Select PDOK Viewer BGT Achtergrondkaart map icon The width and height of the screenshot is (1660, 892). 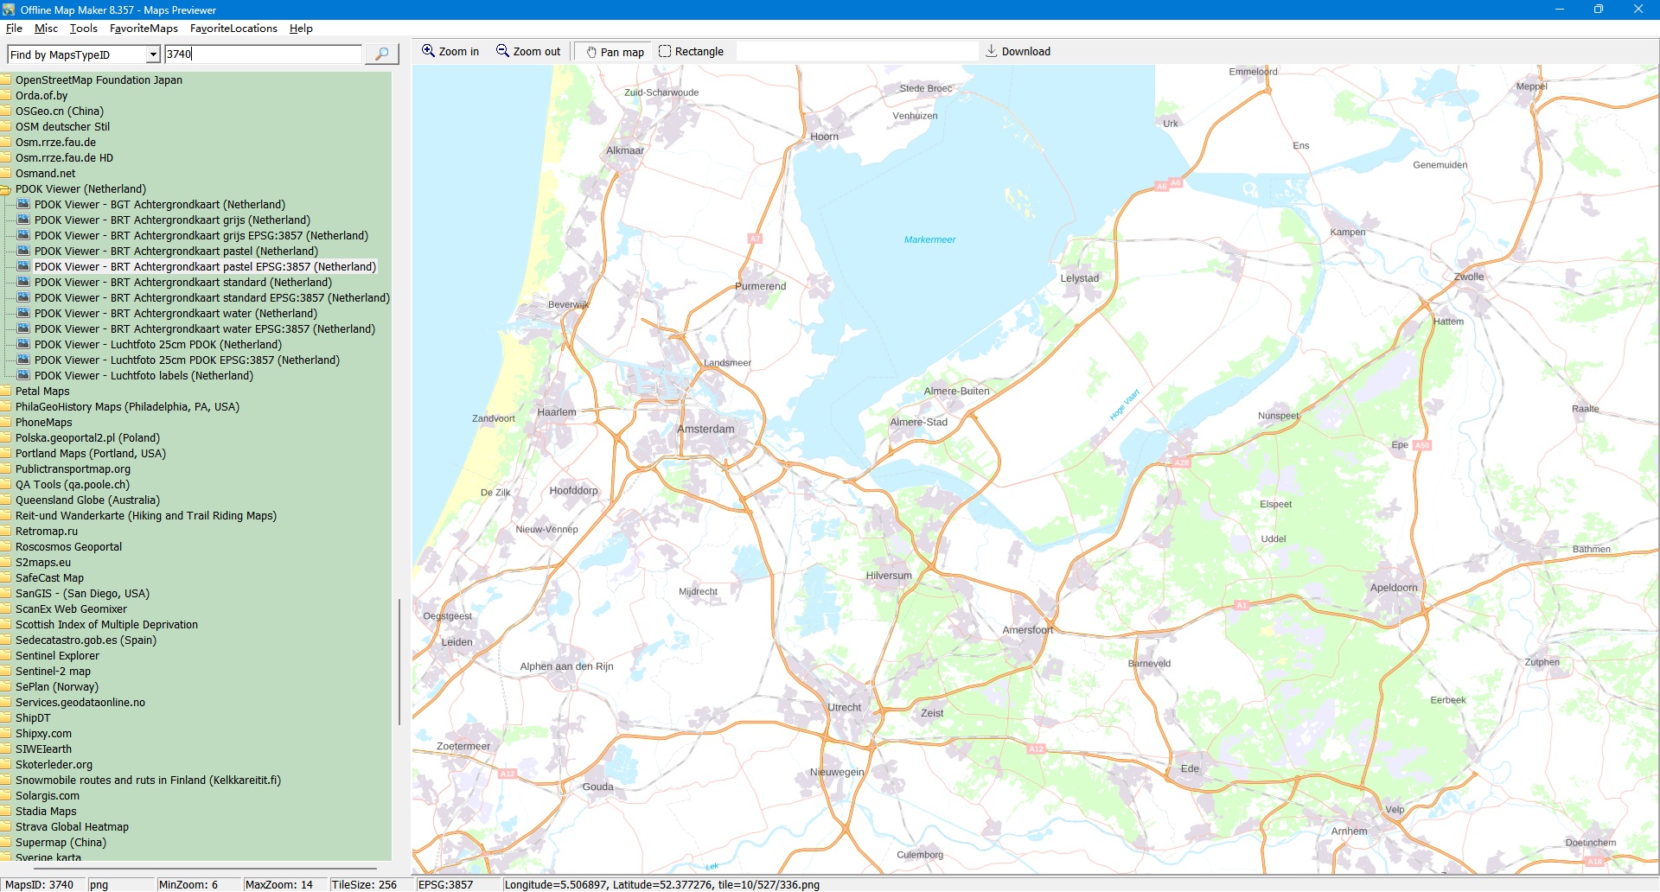[23, 205]
